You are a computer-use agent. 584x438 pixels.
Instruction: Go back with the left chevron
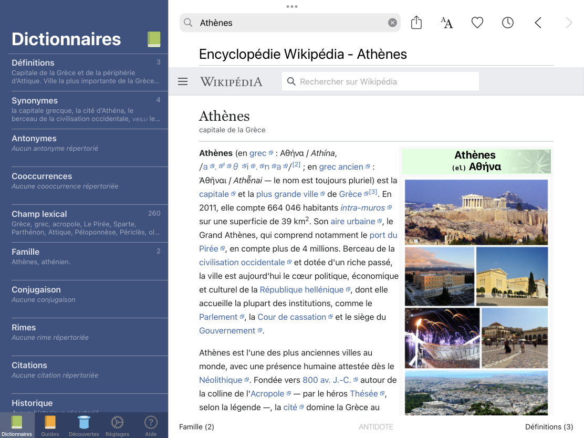point(538,23)
